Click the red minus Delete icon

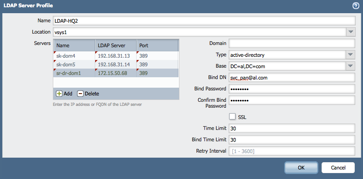tap(80, 94)
